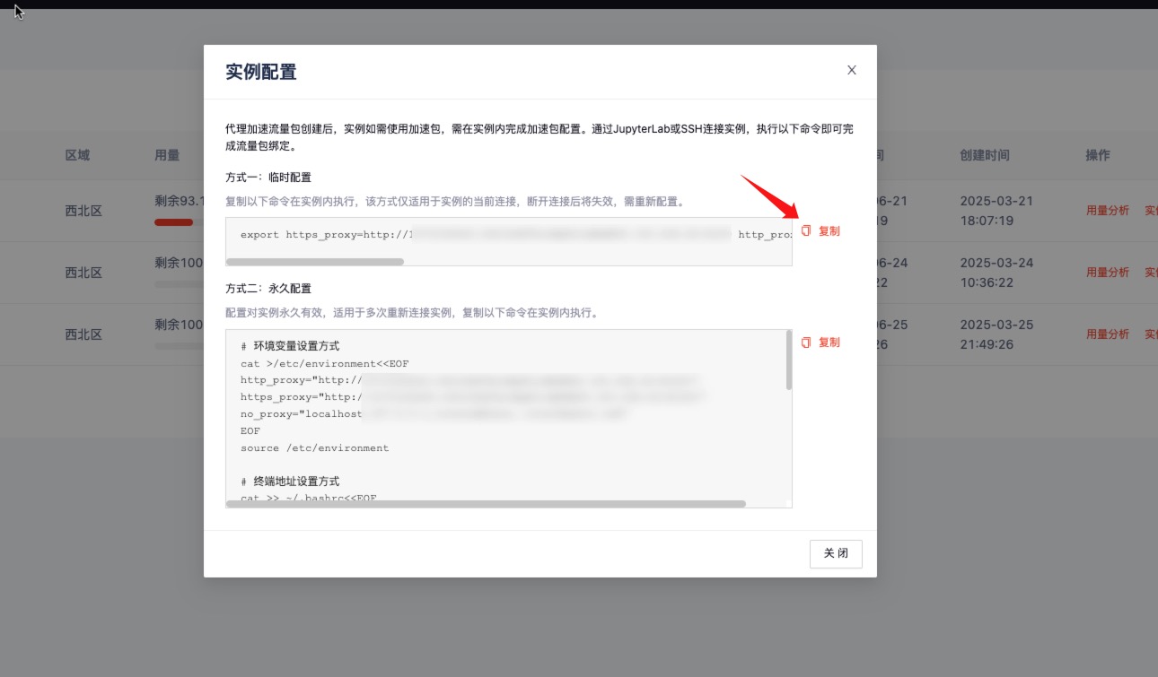Click the 方式二:永久配置 heading
This screenshot has width=1158, height=677.
[x=268, y=289]
